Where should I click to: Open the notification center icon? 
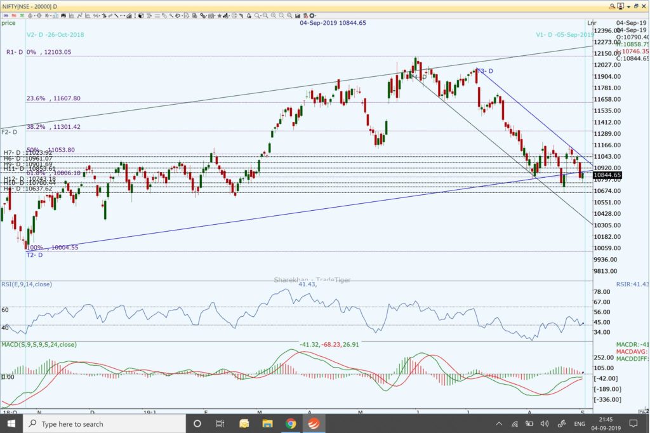point(633,423)
